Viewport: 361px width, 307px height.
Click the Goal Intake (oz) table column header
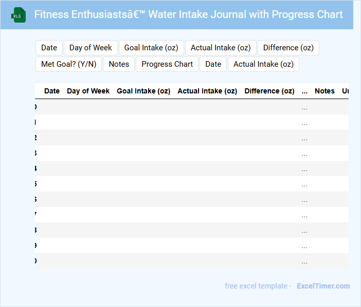tap(143, 91)
